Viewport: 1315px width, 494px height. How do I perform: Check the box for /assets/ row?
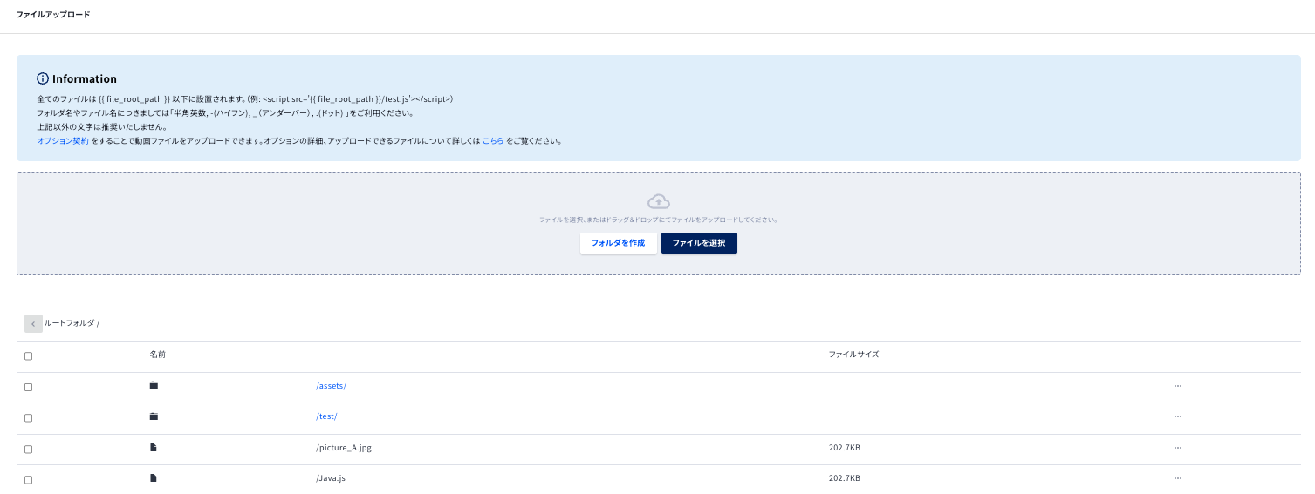point(29,387)
